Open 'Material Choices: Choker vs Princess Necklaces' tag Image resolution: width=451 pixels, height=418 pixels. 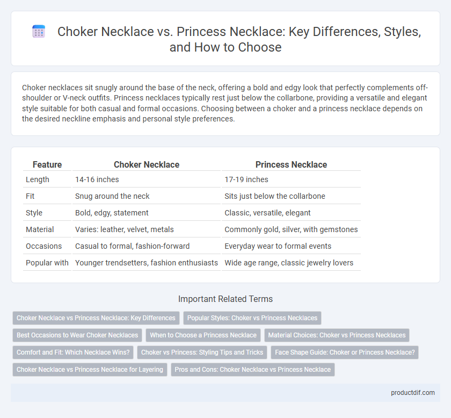[337, 335]
